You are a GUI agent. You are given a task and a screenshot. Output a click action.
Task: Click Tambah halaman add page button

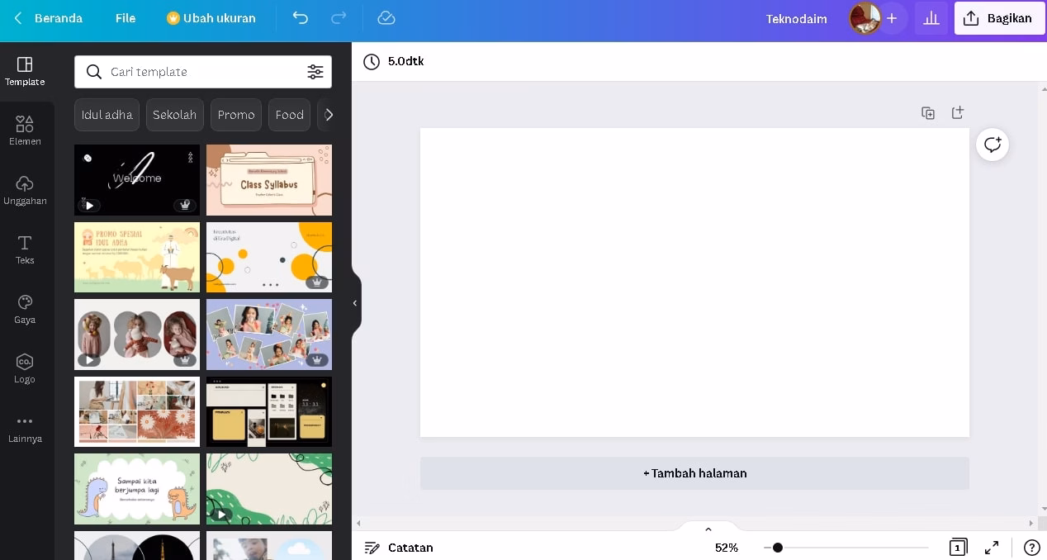(694, 473)
